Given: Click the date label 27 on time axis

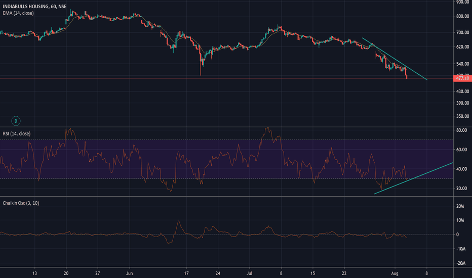Looking at the screenshot, I should pos(98,273).
